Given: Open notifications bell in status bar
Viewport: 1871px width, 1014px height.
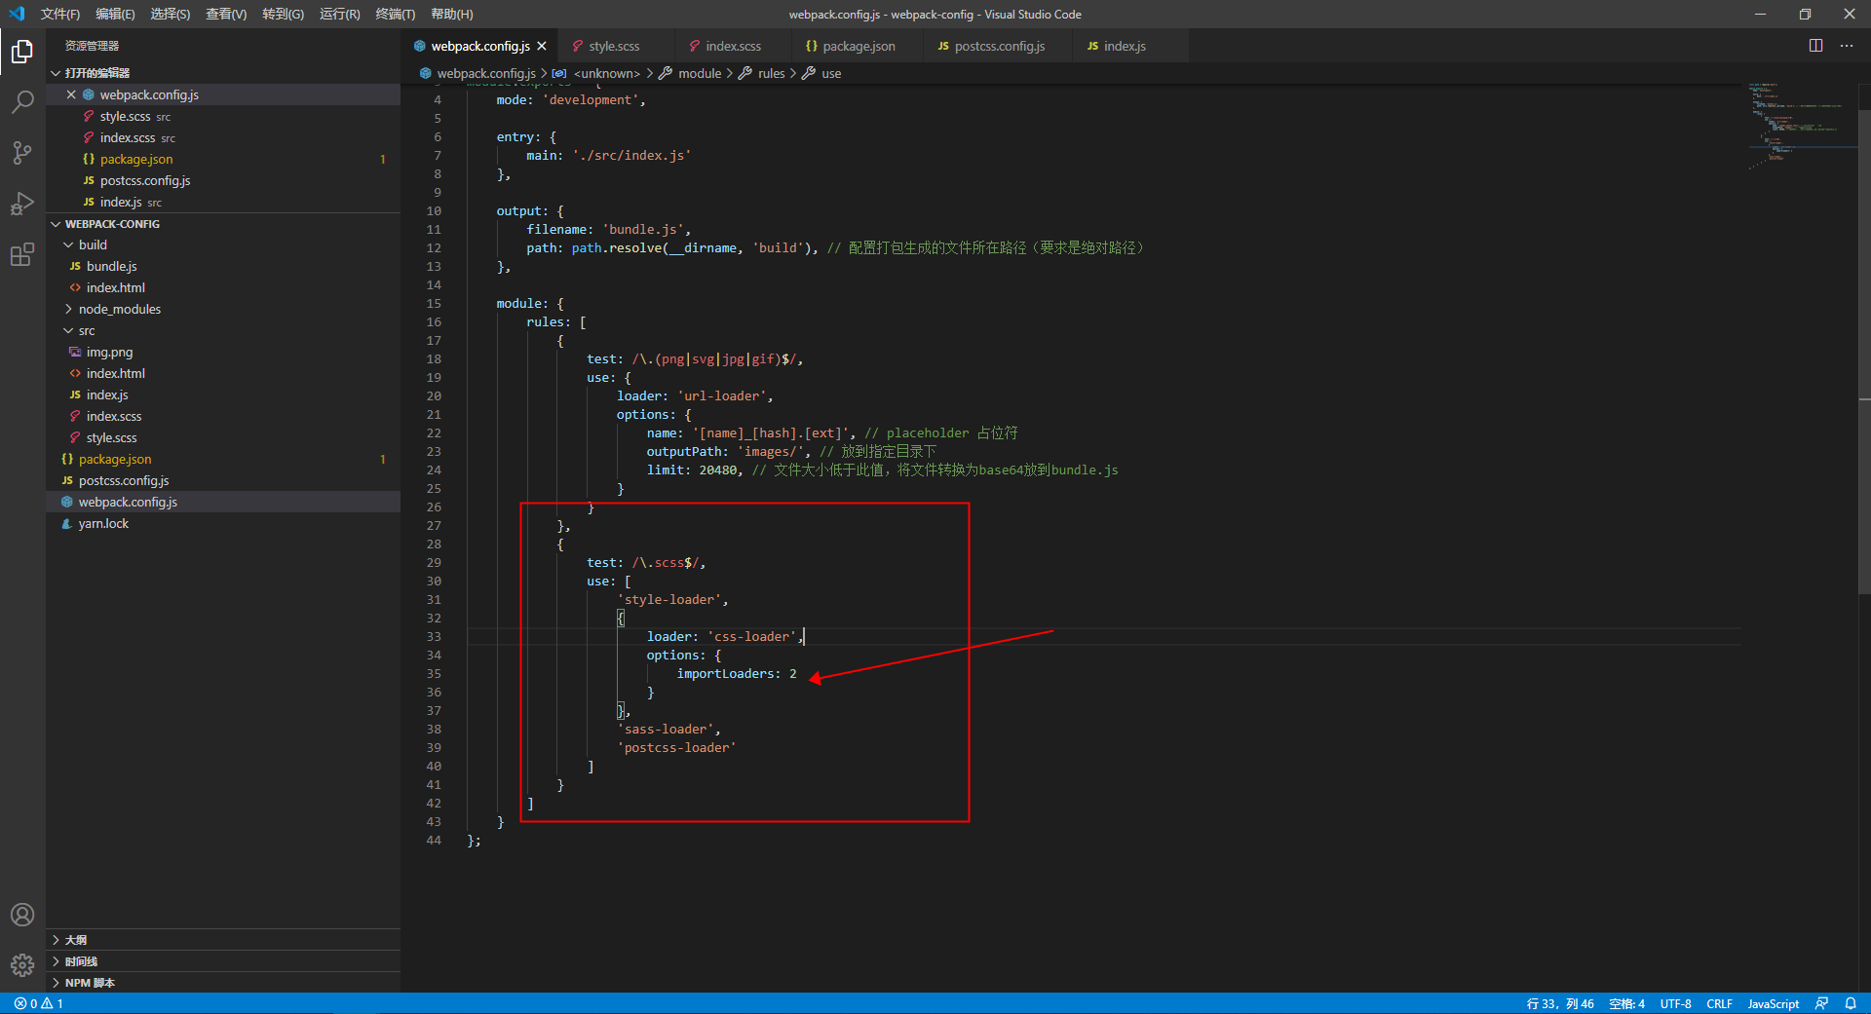Looking at the screenshot, I should [x=1850, y=1003].
